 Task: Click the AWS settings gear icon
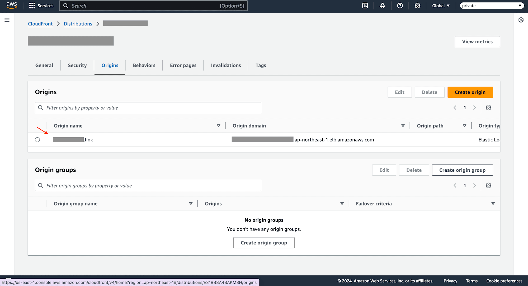point(417,6)
